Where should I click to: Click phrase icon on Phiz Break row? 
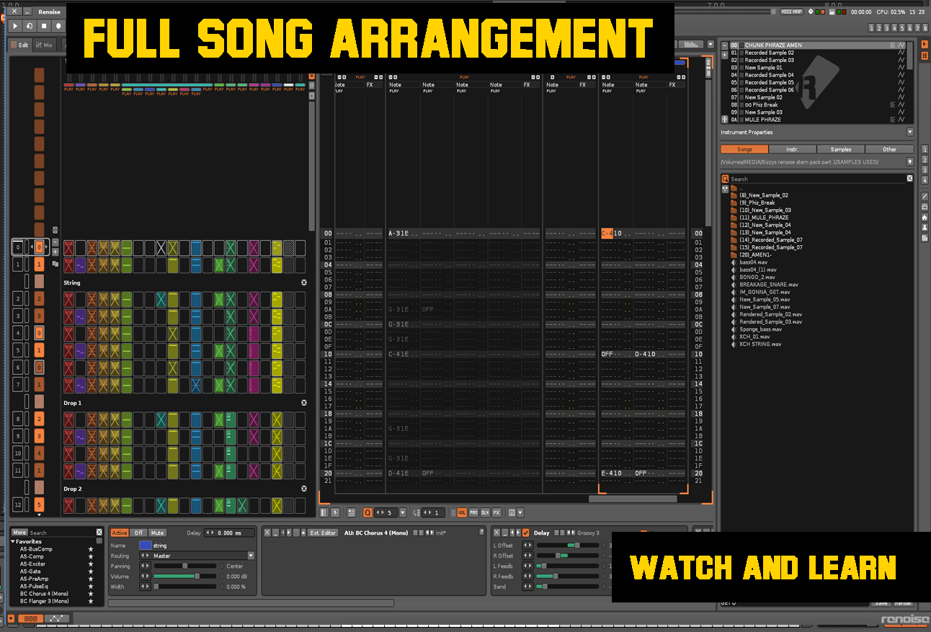click(x=893, y=104)
